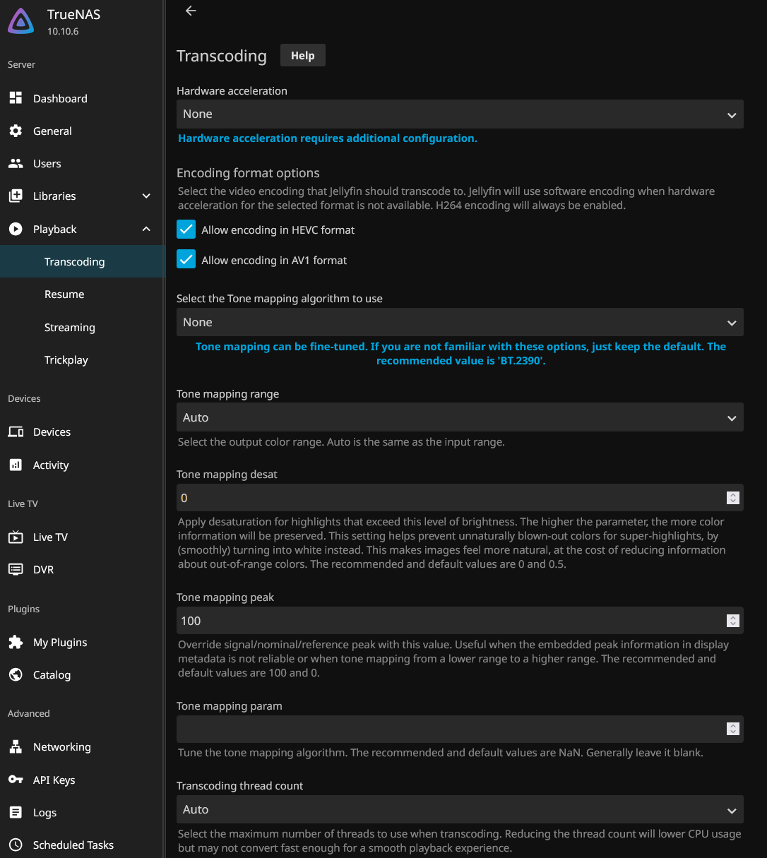
Task: Click the API Keys key icon
Action: pyautogui.click(x=16, y=780)
